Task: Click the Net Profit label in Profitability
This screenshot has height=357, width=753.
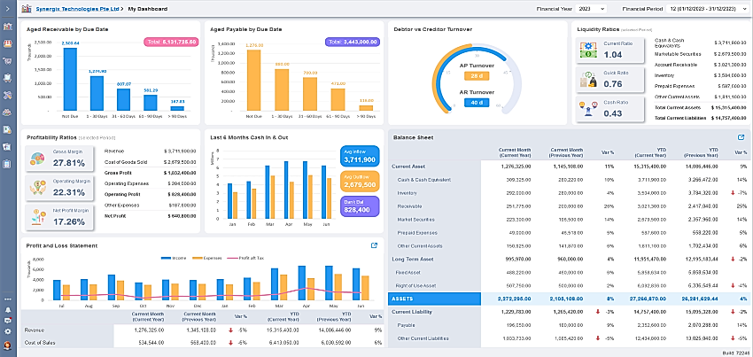Action: pos(116,216)
